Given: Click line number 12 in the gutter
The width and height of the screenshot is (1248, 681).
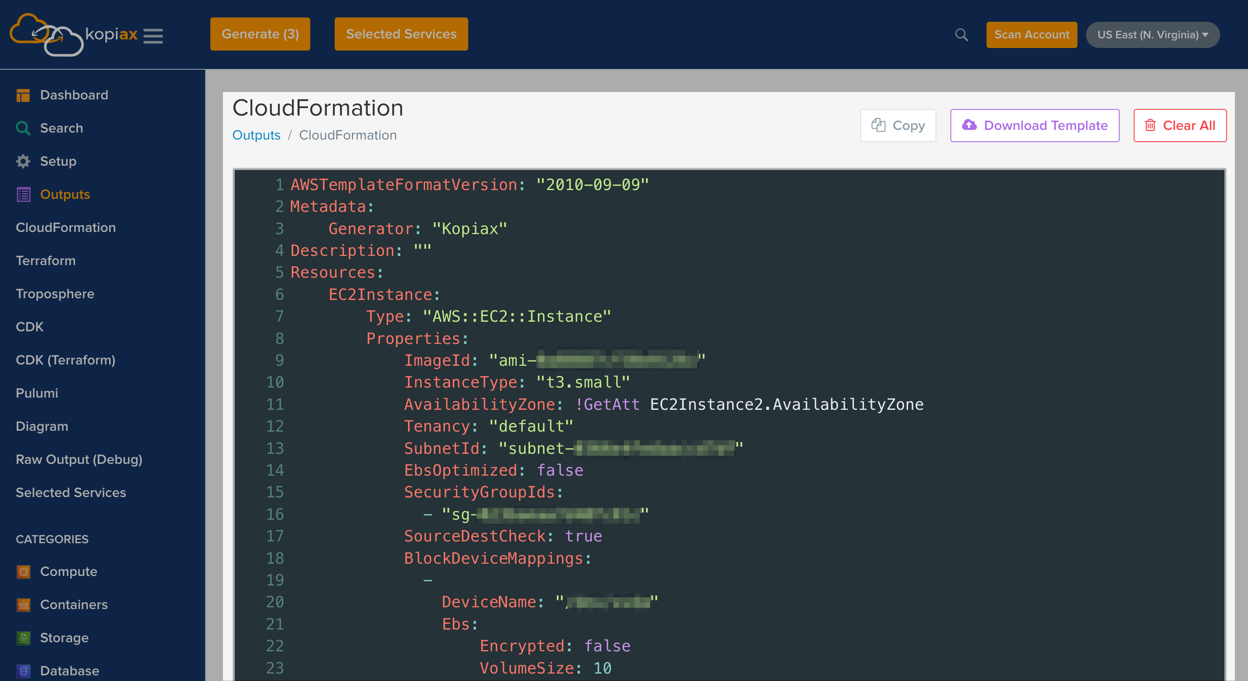Looking at the screenshot, I should (x=275, y=426).
